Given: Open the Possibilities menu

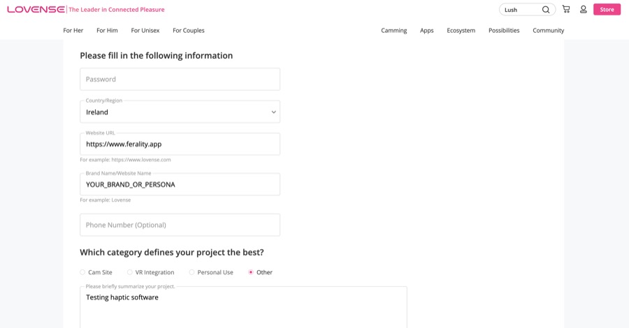Looking at the screenshot, I should coord(504,31).
